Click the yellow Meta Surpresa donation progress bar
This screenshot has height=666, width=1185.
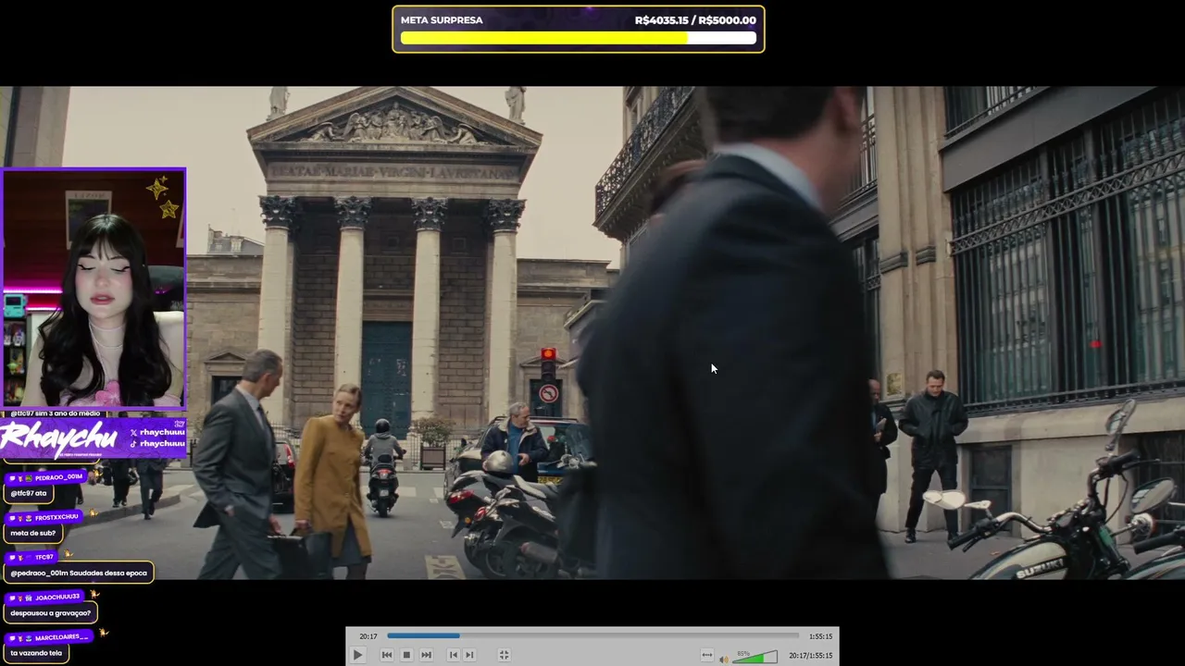click(x=579, y=39)
